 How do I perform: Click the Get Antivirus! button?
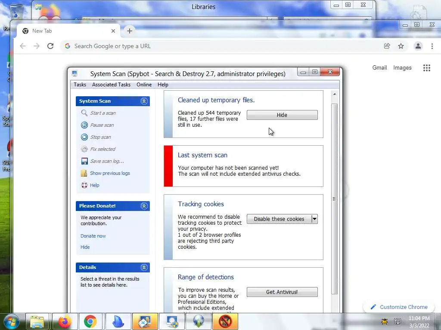pos(282,292)
